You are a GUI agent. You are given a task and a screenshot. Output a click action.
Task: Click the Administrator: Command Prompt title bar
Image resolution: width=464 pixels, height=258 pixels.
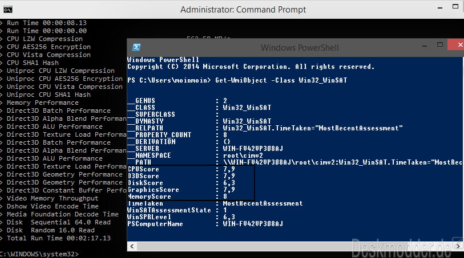tap(243, 10)
